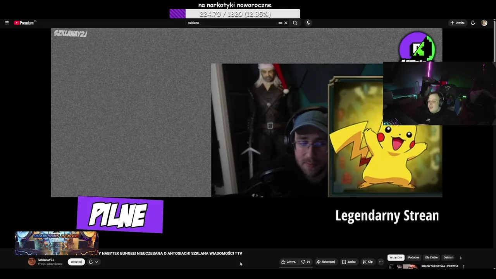
Task: Like the video (2,9 tys.)
Action: click(288, 262)
